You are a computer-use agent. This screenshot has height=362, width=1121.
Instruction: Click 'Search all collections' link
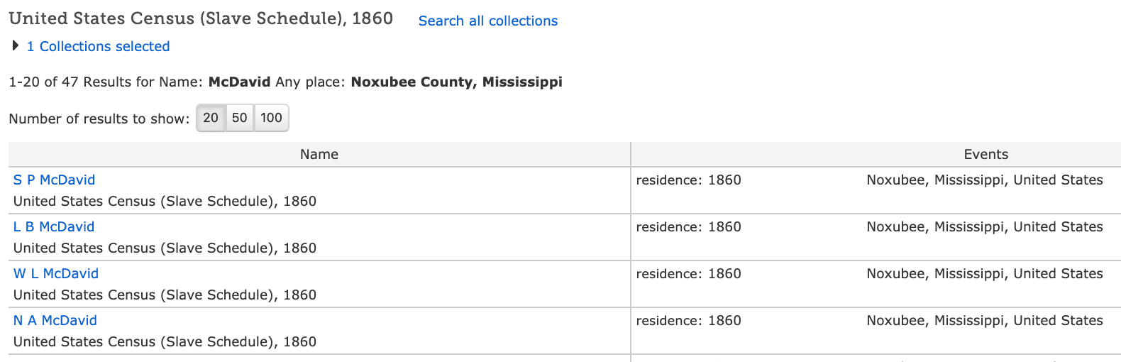tap(487, 21)
